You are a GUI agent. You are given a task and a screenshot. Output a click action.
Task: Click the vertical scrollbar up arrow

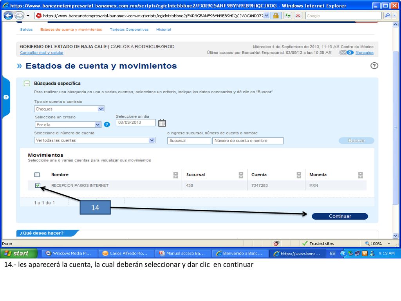tap(395, 25)
